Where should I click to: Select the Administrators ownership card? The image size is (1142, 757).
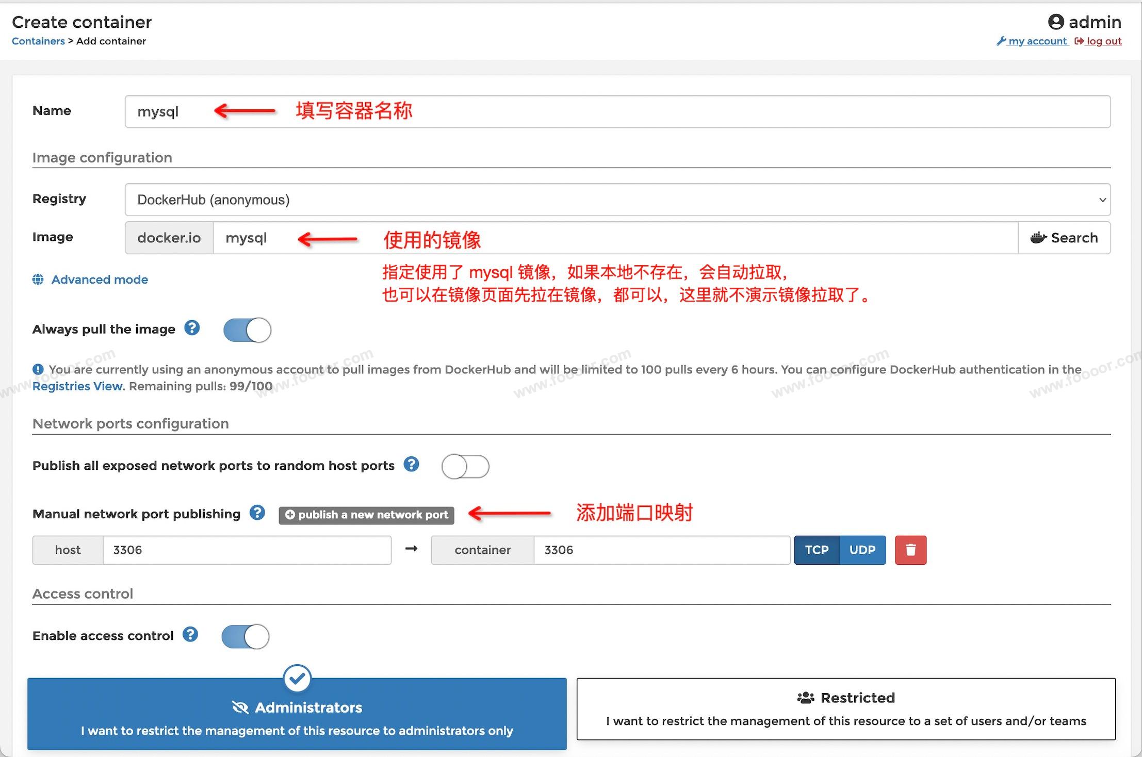[x=297, y=714]
